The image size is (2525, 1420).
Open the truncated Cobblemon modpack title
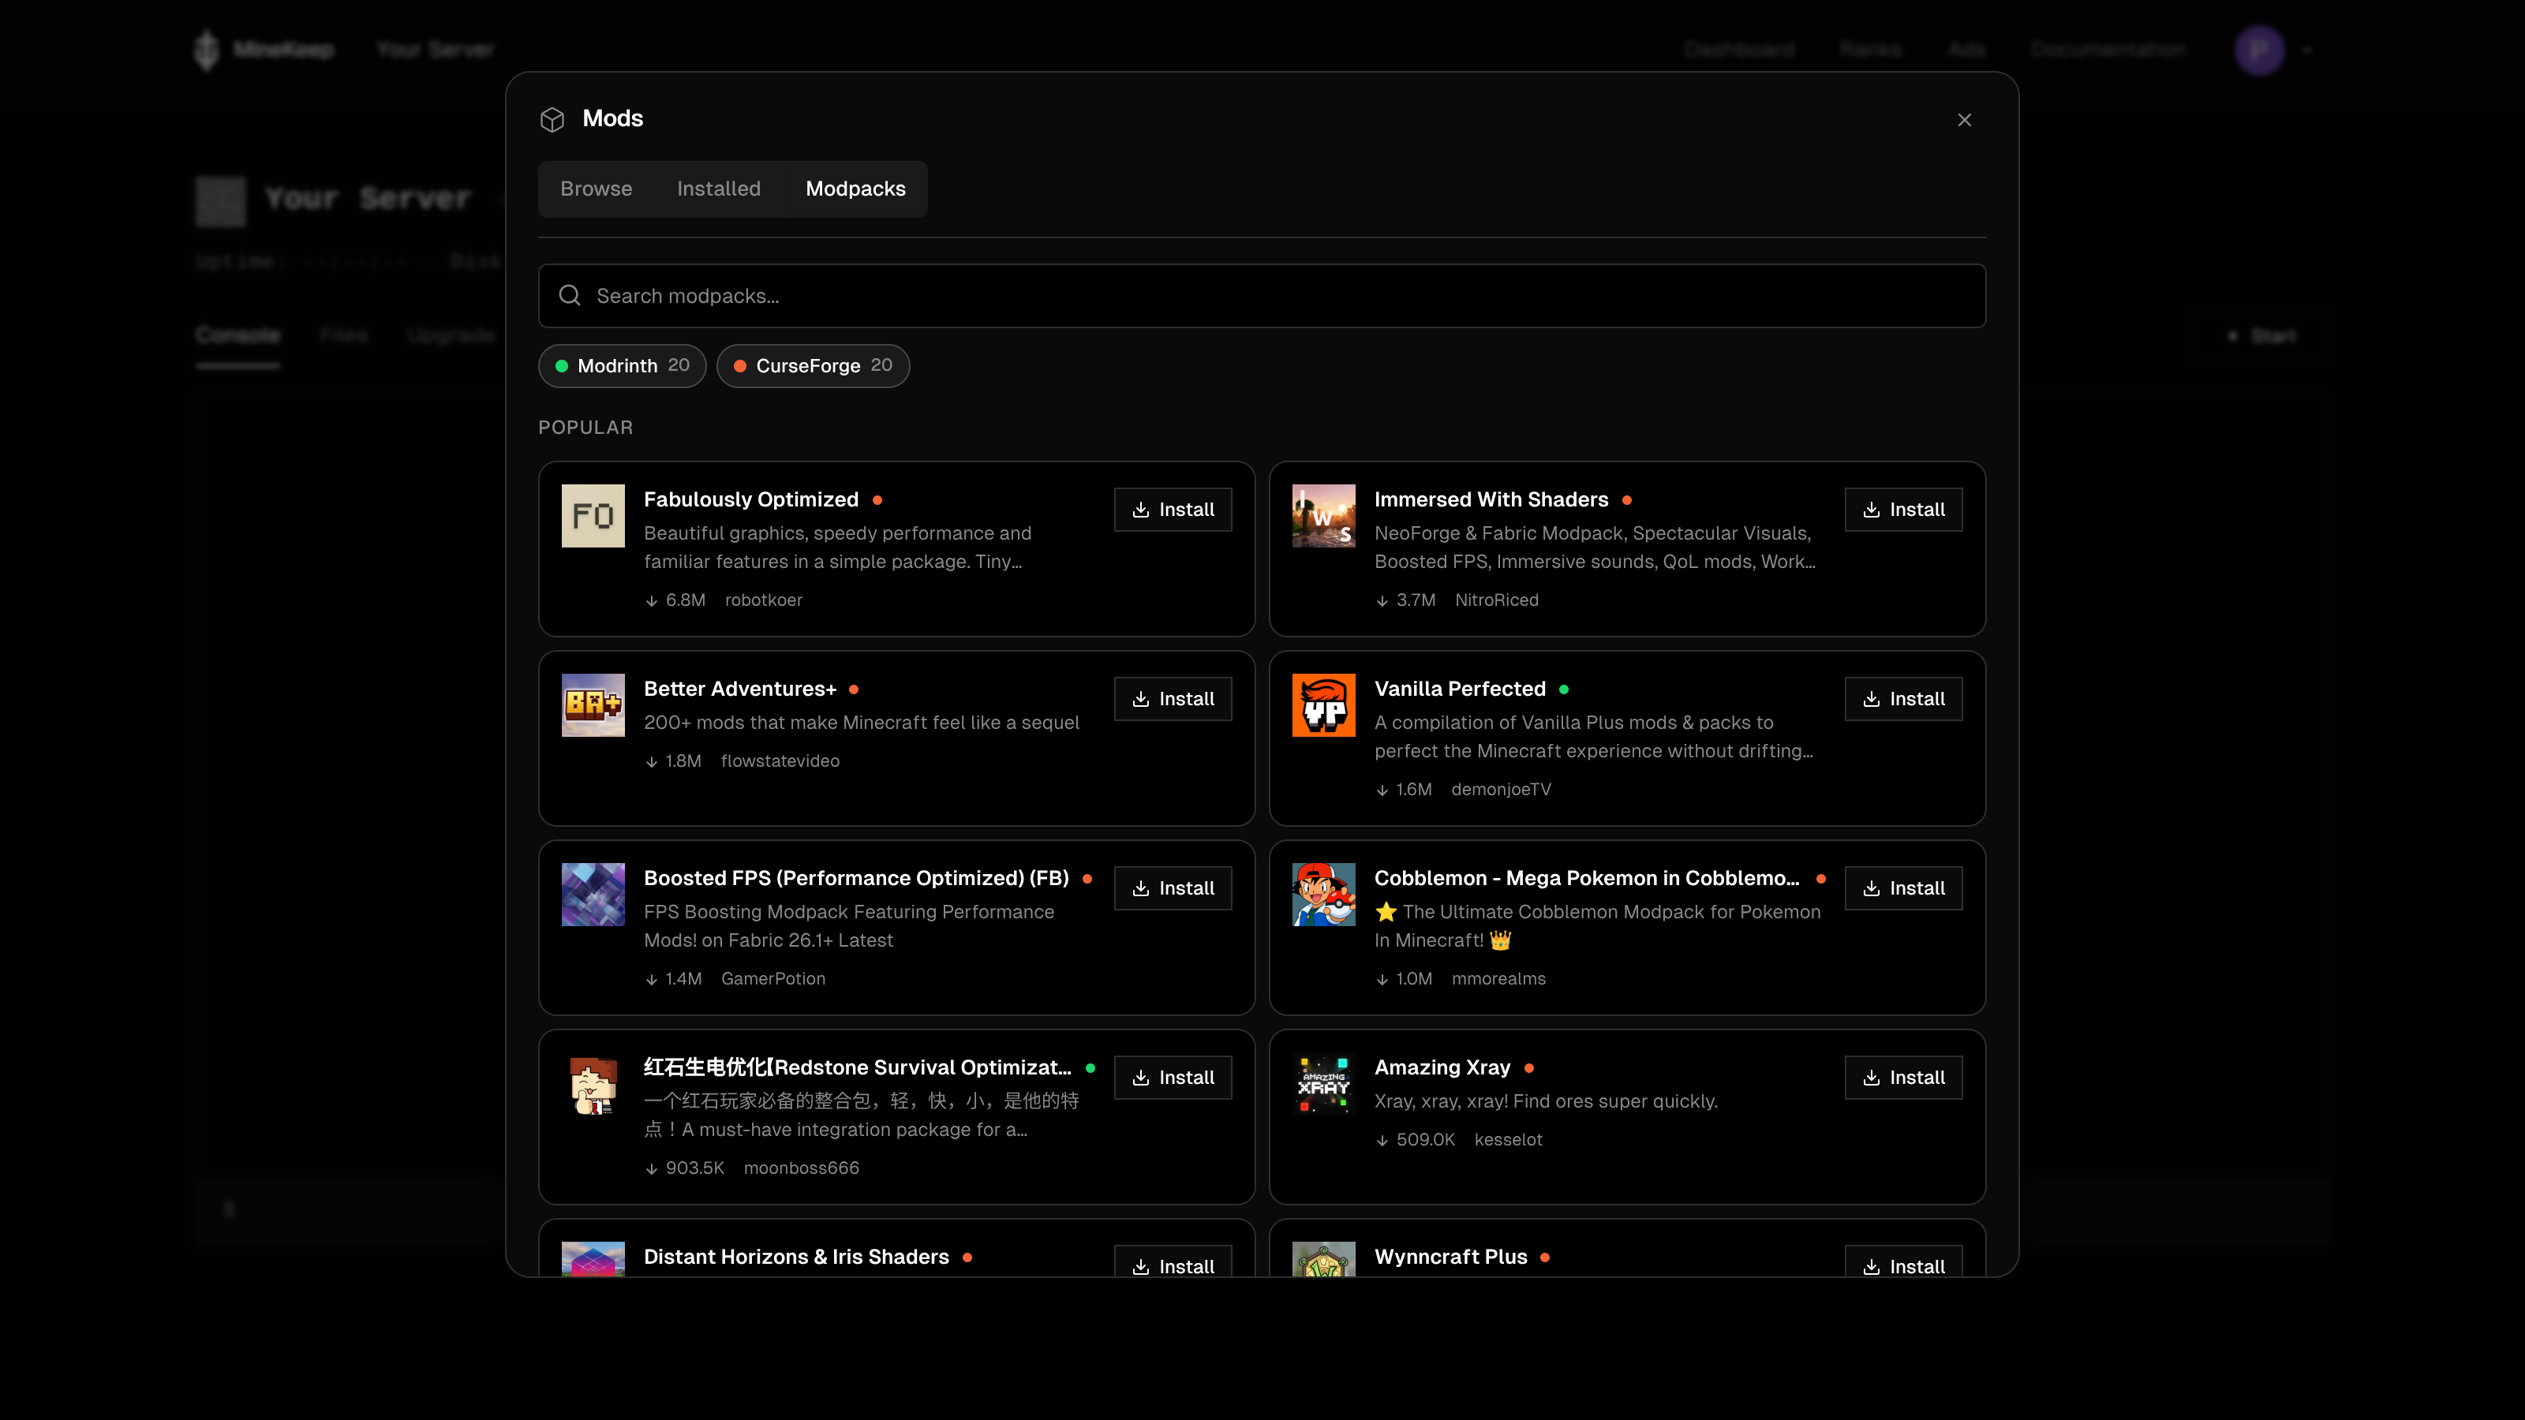[x=1586, y=878]
